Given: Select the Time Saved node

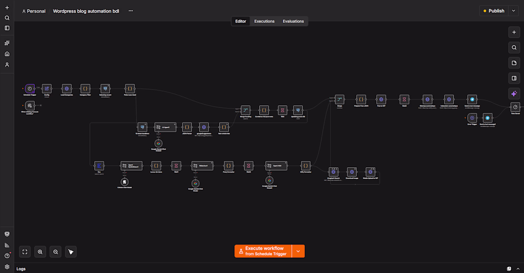Looking at the screenshot, I should pyautogui.click(x=515, y=107).
